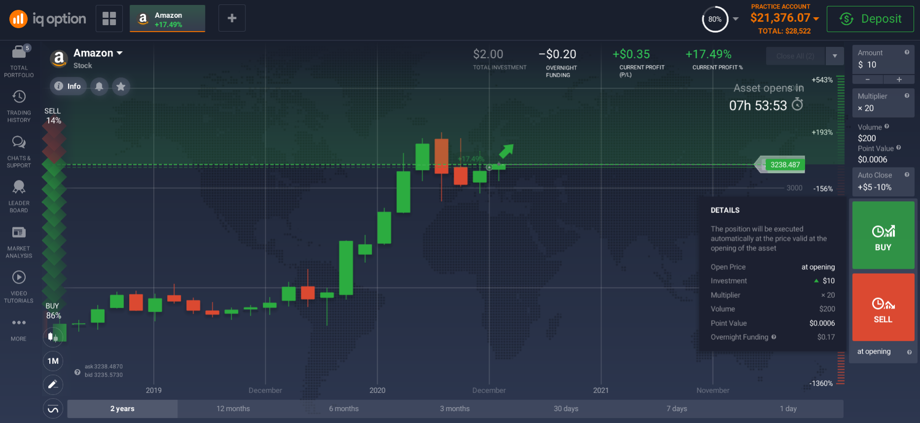Click the trader sentiment BUY 86% label
Image resolution: width=920 pixels, height=423 pixels.
click(x=53, y=311)
